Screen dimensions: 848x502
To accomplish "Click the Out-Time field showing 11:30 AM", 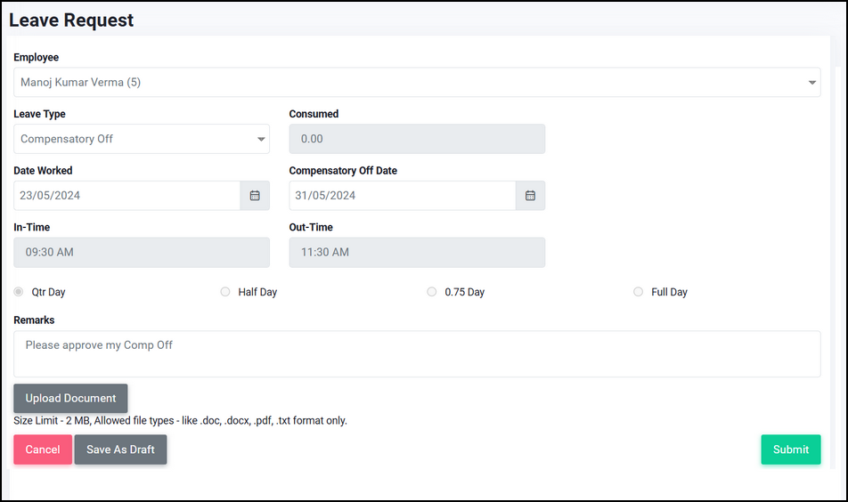I will 417,253.
